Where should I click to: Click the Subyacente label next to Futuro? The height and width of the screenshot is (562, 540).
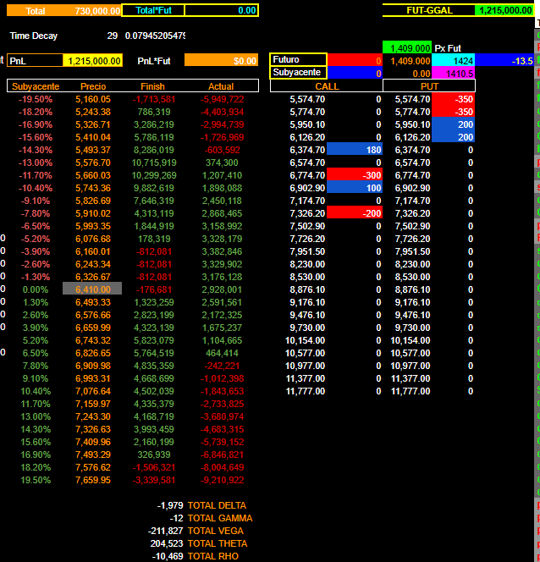point(298,73)
